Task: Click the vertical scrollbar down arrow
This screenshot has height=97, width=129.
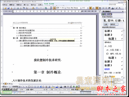Action: [x=100, y=75]
